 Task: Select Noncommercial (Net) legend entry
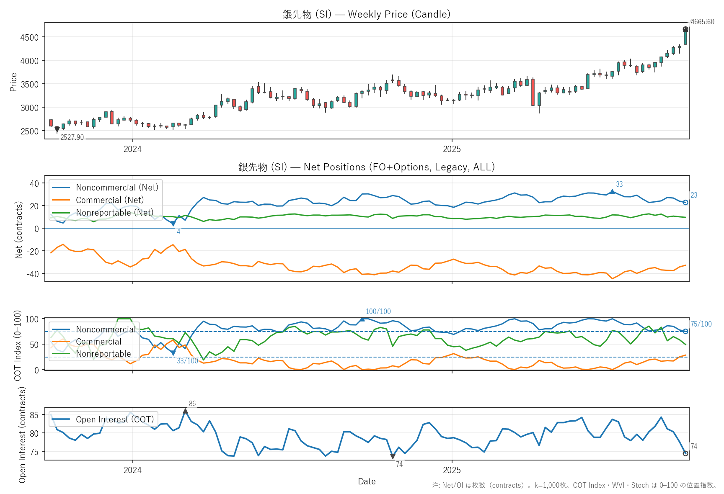[117, 188]
